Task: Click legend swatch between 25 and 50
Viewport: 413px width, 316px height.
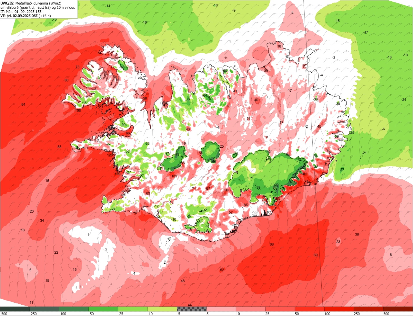Action: click(280, 309)
